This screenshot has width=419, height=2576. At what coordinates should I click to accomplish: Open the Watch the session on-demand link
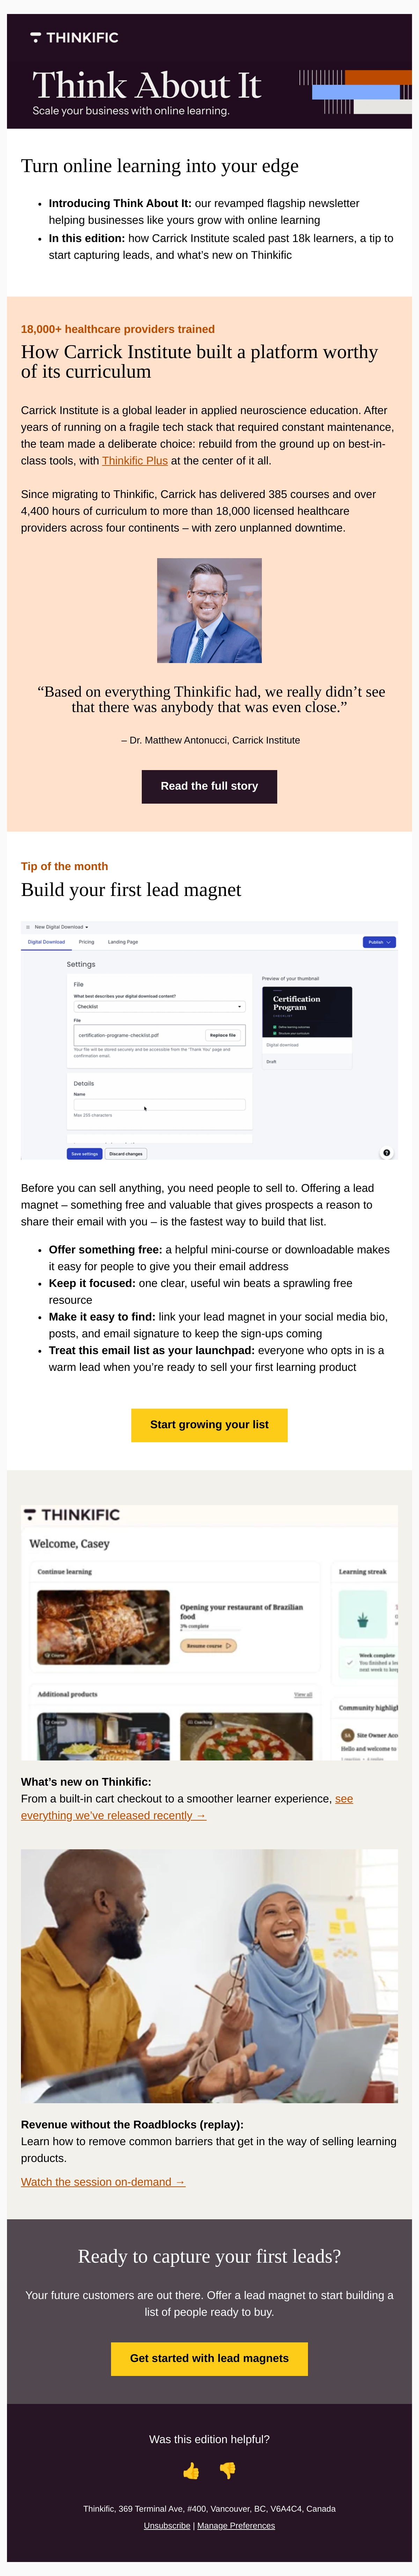coord(103,2181)
